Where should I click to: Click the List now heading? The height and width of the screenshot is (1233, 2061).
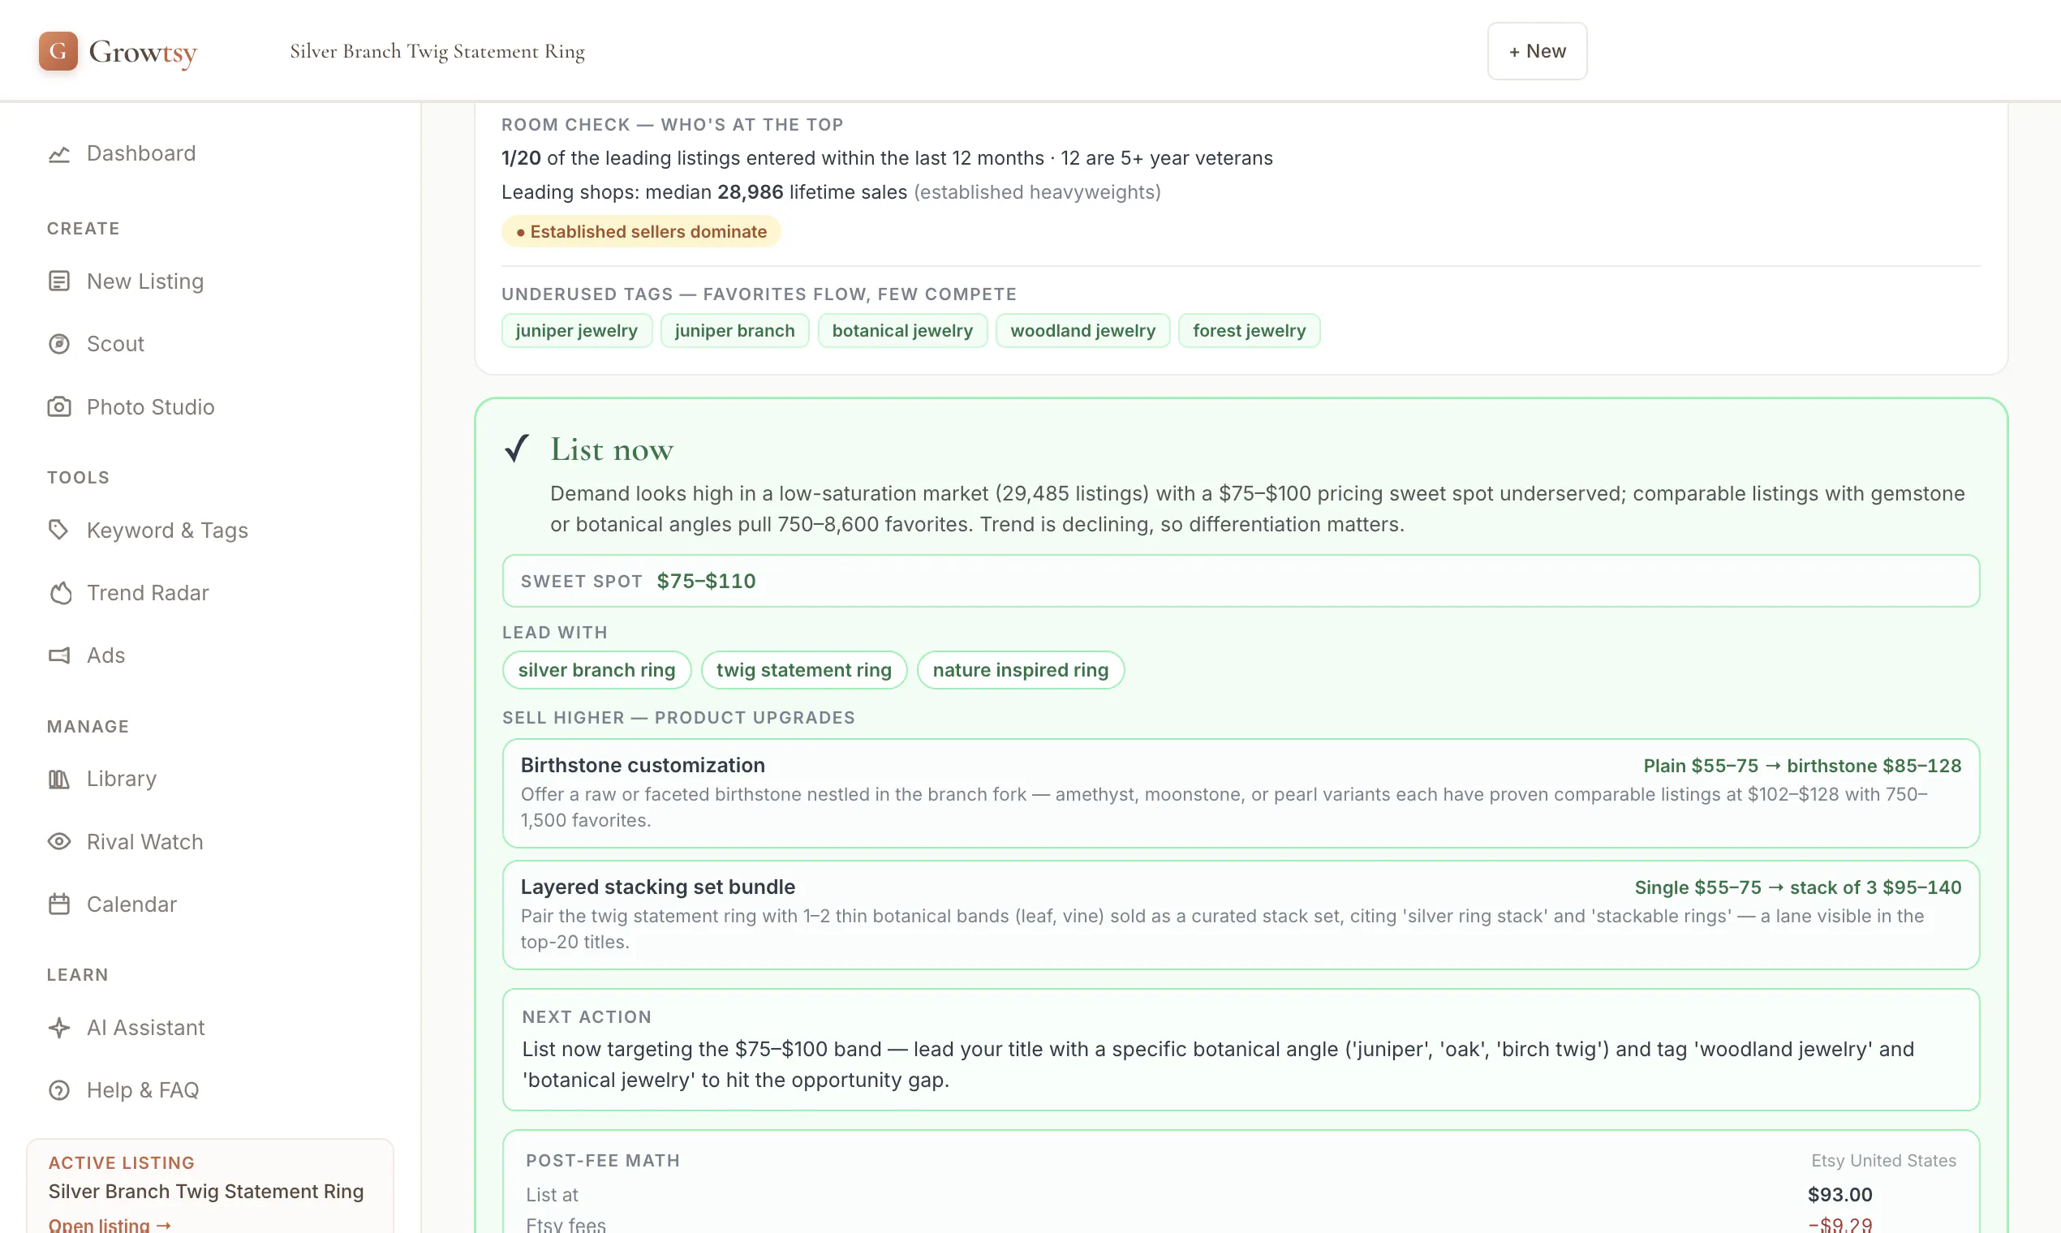coord(612,449)
